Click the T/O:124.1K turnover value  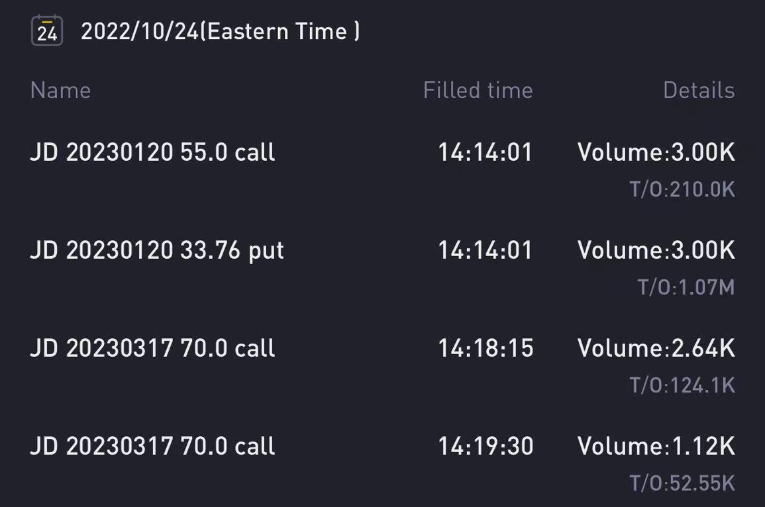[682, 385]
